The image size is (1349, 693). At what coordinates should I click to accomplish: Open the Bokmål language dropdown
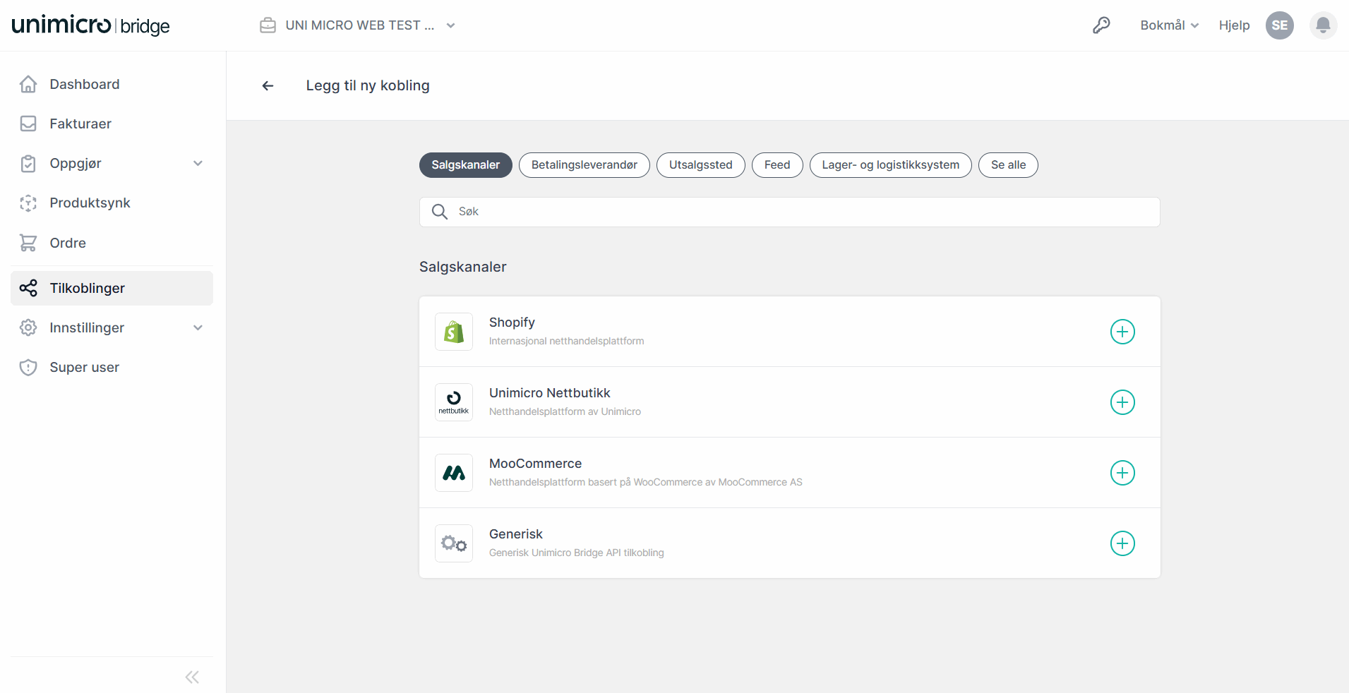point(1169,25)
